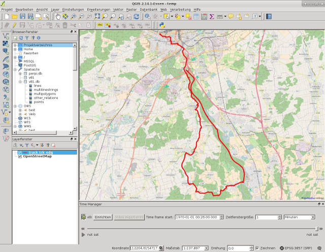Click the Einrichten button
325x252 pixels.
[103, 217]
